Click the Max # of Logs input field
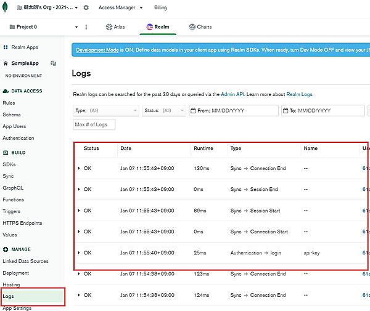This screenshot has width=370, height=311. click(x=94, y=124)
